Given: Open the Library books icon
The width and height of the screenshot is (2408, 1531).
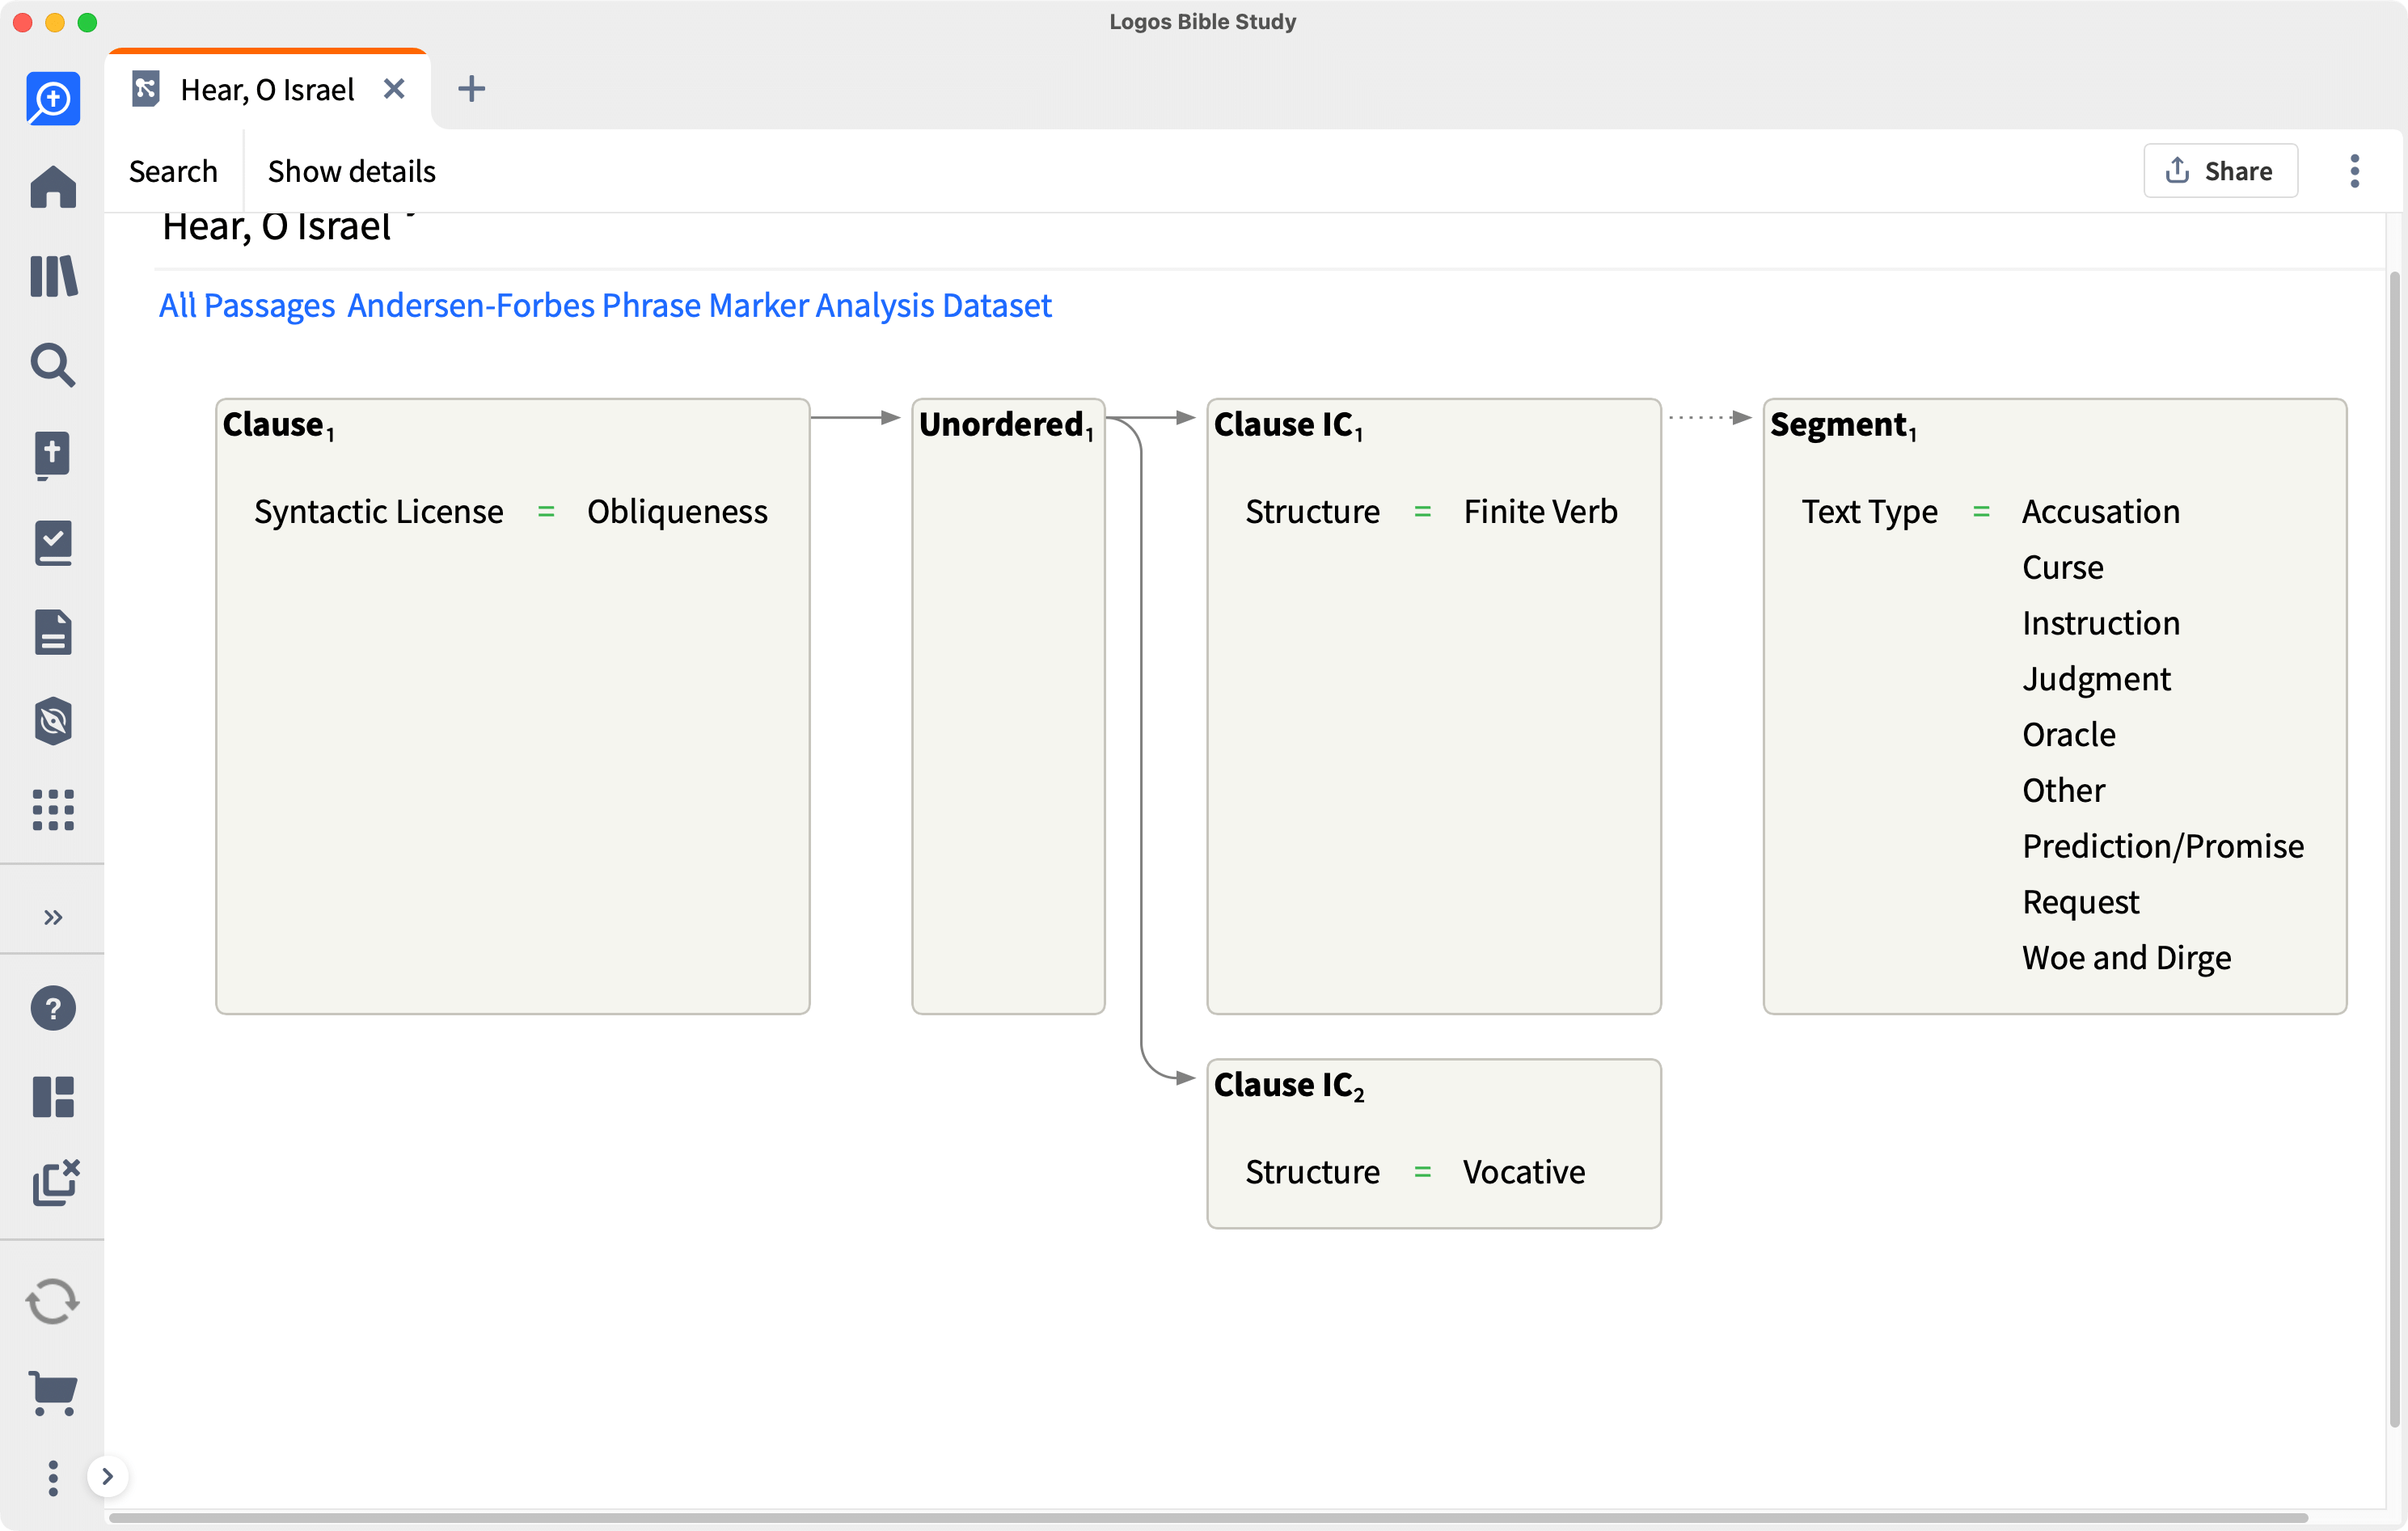Looking at the screenshot, I should pos(53,276).
